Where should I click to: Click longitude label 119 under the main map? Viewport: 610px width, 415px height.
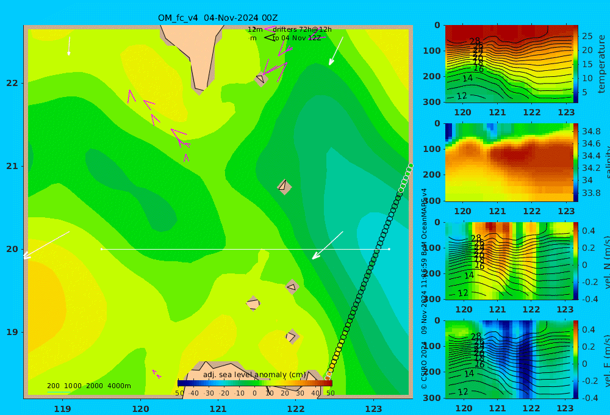pos(62,409)
